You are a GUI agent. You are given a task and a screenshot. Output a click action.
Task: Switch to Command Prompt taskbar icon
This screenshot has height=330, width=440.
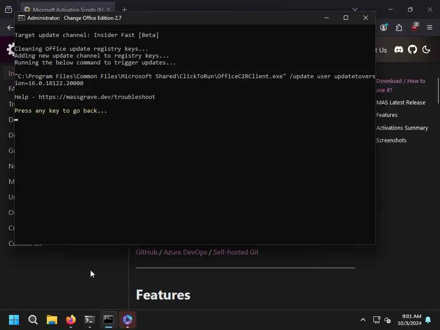point(108,320)
